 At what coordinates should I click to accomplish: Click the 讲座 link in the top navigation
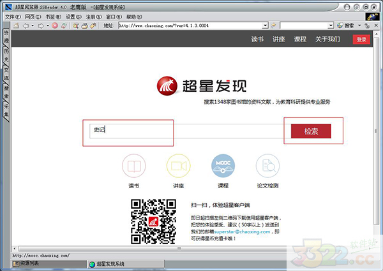pos(279,39)
